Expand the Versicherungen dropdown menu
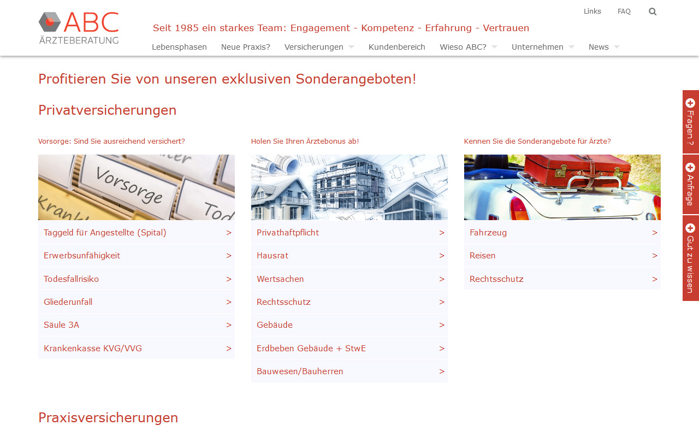The width and height of the screenshot is (699, 437). (x=351, y=47)
